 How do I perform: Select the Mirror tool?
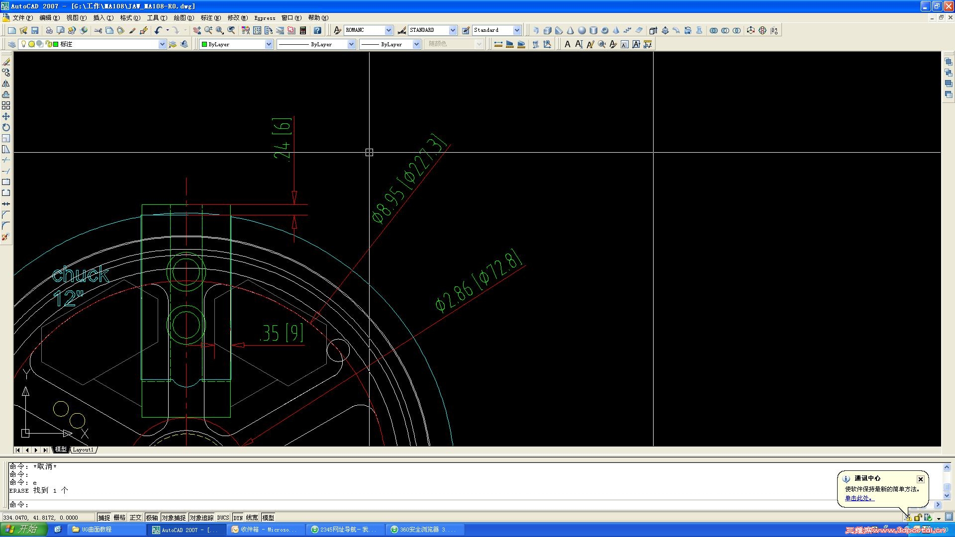click(6, 84)
